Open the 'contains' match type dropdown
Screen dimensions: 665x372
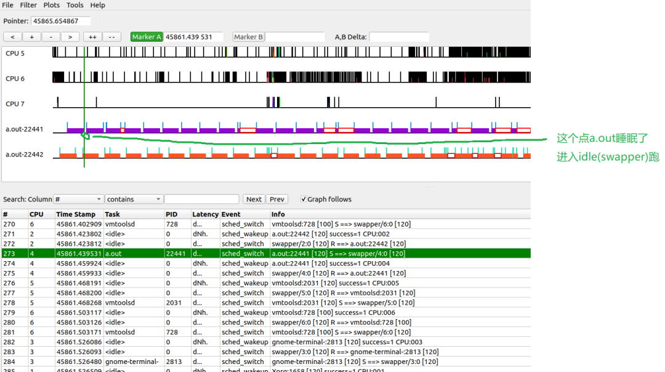coord(133,200)
